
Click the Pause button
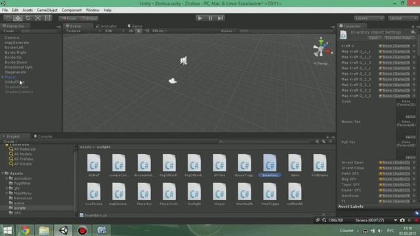(x=210, y=18)
